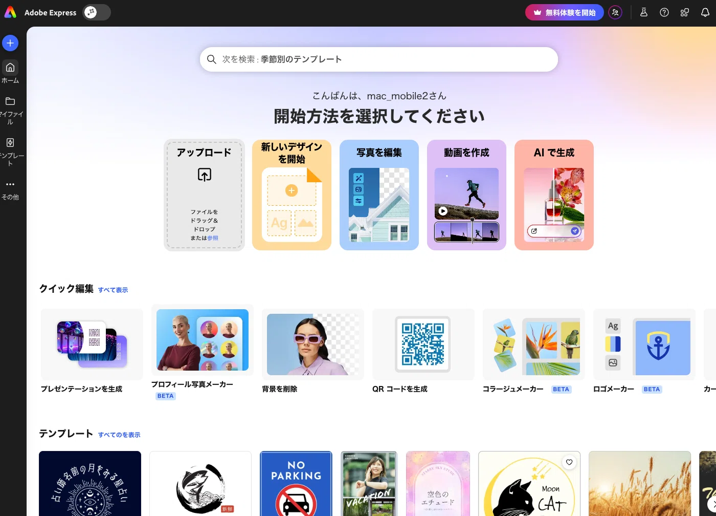Viewport: 716px width, 516px height.
Task: Open Remove Background (背景を削除) quick action
Action: click(x=313, y=351)
